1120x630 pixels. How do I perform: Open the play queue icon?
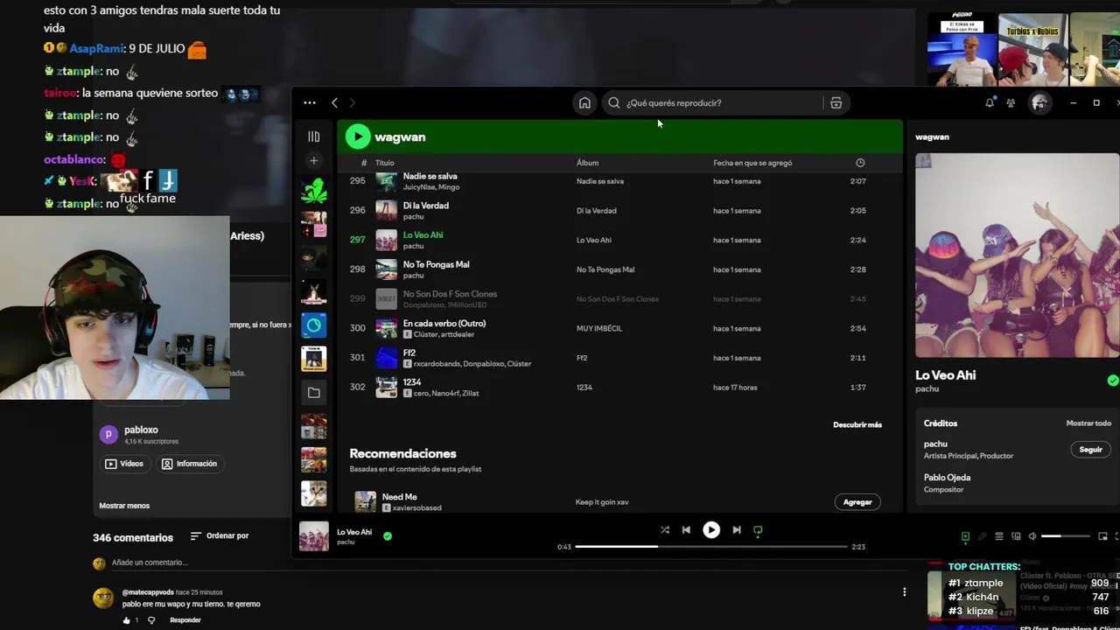pyautogui.click(x=999, y=536)
